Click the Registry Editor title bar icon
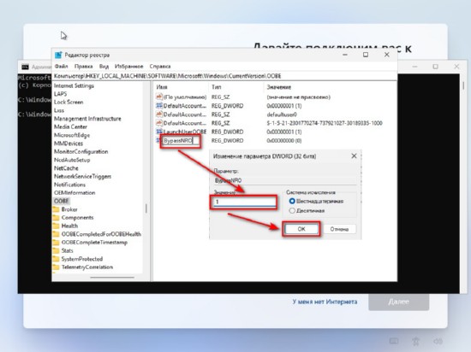Image resolution: width=471 pixels, height=352 pixels. 58,55
